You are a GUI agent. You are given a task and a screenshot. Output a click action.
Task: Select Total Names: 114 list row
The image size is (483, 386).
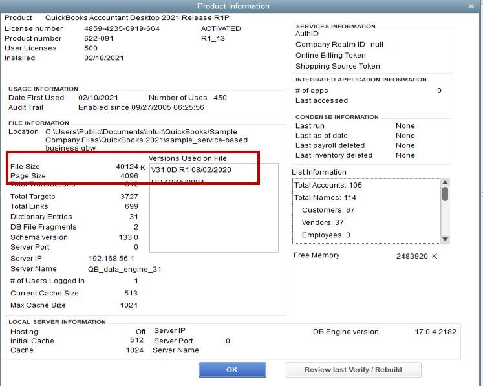pyautogui.click(x=367, y=198)
